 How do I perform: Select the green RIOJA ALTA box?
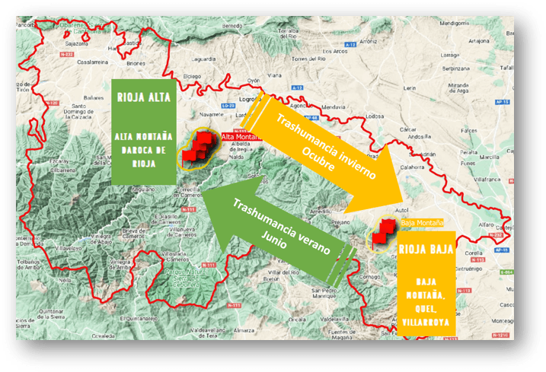[x=144, y=132]
